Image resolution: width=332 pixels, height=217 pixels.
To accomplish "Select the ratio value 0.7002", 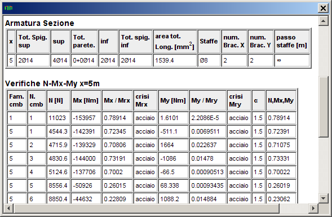I will (117, 172).
